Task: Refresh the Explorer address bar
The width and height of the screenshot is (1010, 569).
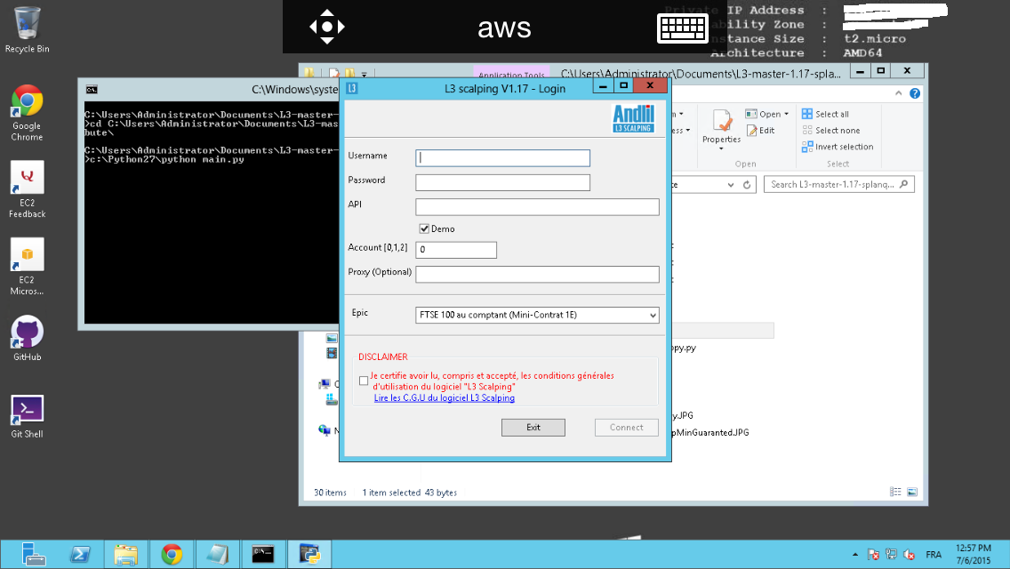Action: coord(747,185)
